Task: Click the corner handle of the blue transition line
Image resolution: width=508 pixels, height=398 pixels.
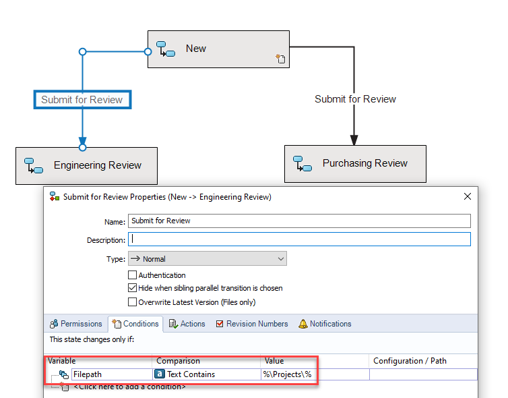Action: point(83,51)
